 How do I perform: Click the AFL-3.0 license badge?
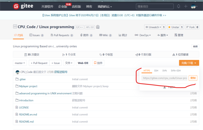[x=90, y=27]
